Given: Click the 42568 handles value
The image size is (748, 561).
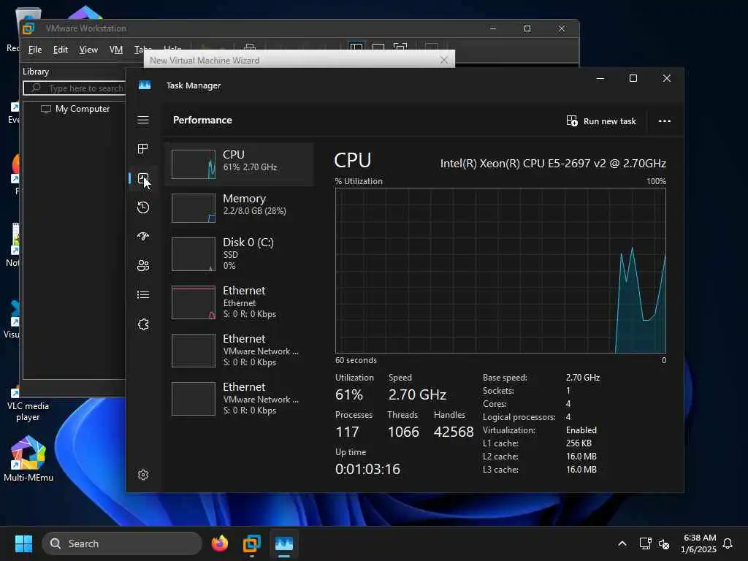Looking at the screenshot, I should point(454,432).
